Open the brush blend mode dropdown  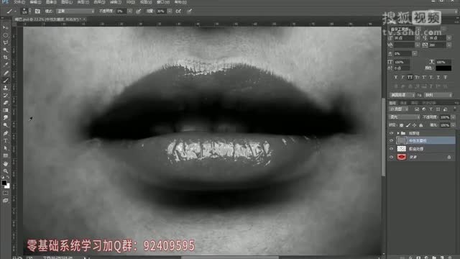pyautogui.click(x=75, y=12)
